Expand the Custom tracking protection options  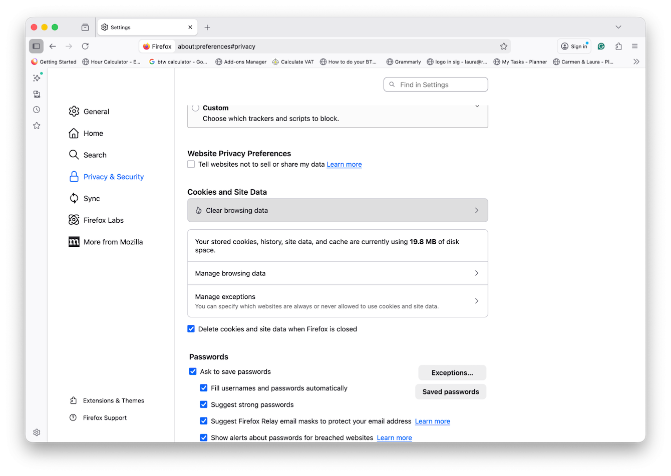pos(477,107)
